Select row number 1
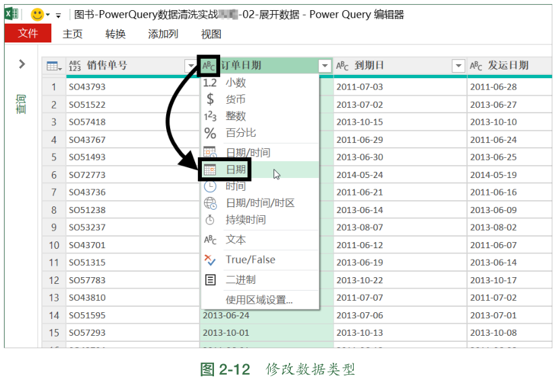 (54, 86)
